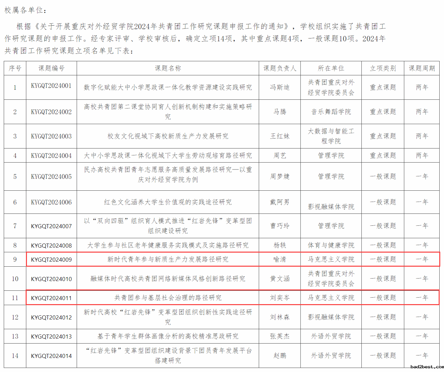
Task: Click unit 体育与健康学院
Action: [331, 245]
